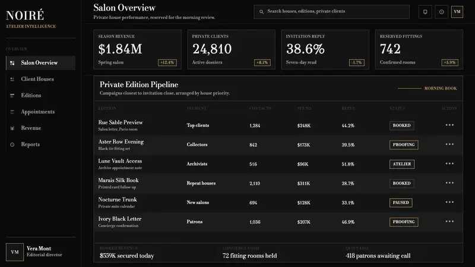
Task: Click "72 fitting rooms held" summary
Action: coord(249,256)
